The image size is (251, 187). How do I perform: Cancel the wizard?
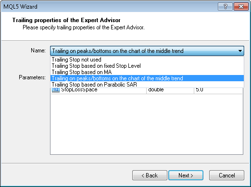(x=226, y=175)
